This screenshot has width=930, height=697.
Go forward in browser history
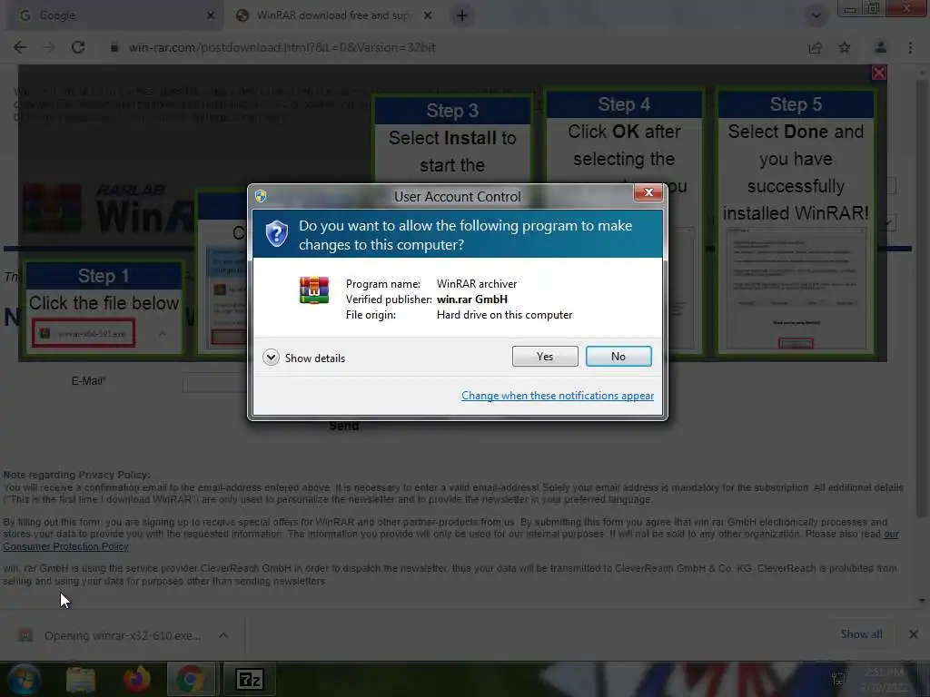49,47
